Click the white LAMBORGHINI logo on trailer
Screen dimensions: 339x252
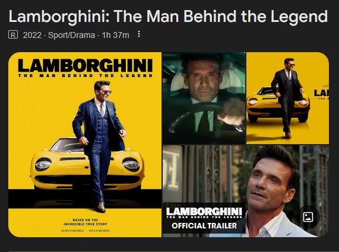click(204, 212)
